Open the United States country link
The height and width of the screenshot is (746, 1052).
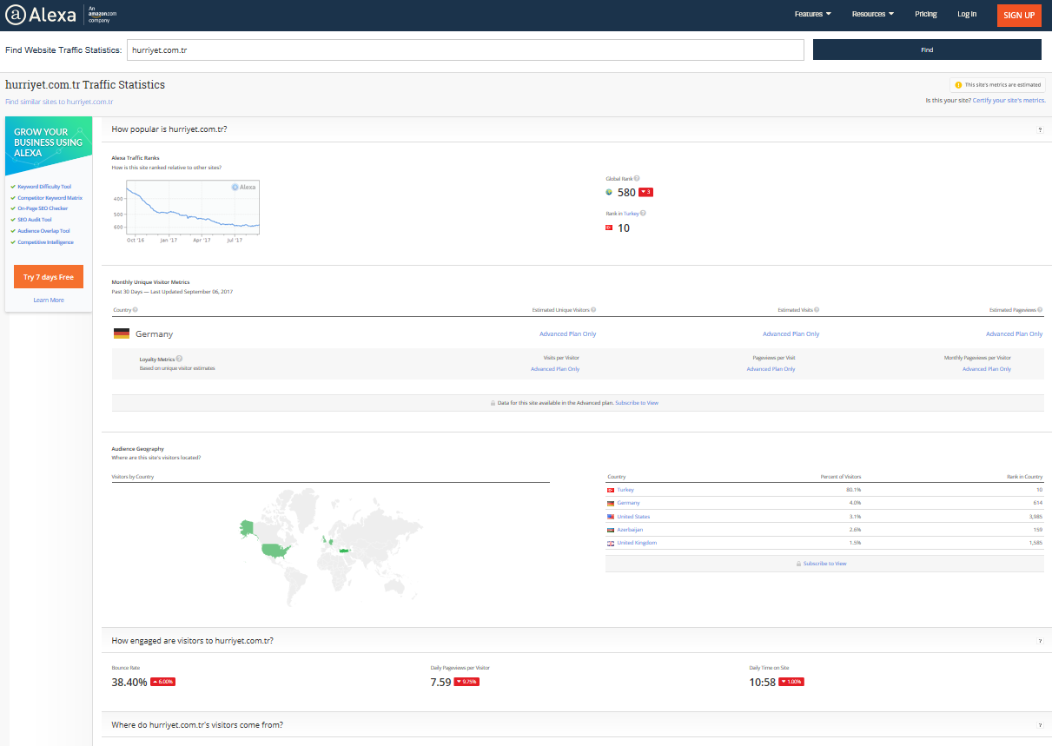[633, 517]
